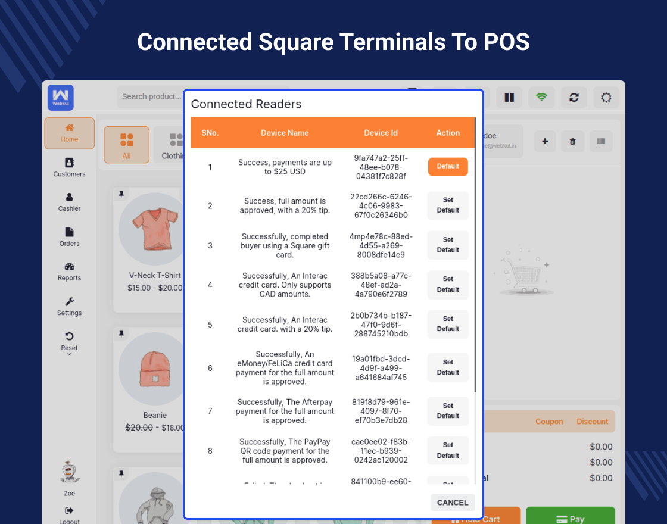Click the trash icon to clear cart

point(572,141)
